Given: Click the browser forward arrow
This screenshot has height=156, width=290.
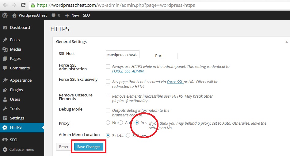Looking at the screenshot, I should click(x=14, y=5).
